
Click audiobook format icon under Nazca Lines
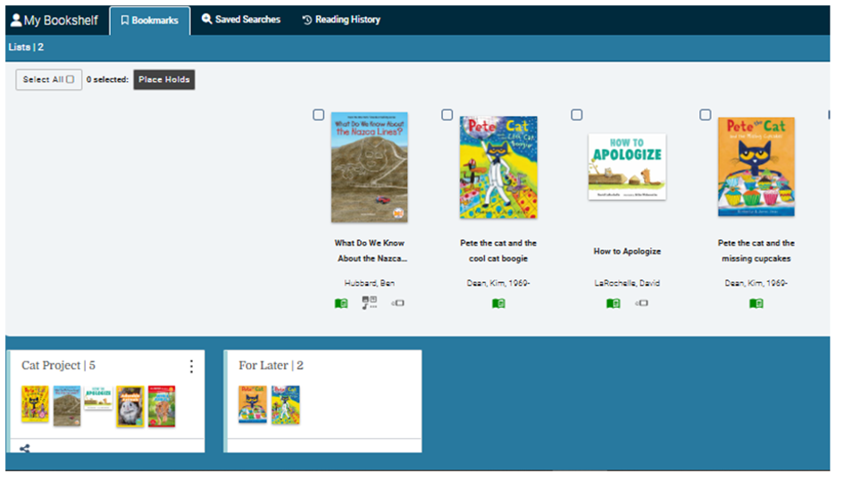coord(370,303)
